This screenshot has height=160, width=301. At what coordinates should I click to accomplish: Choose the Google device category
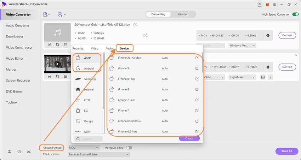tap(87, 121)
